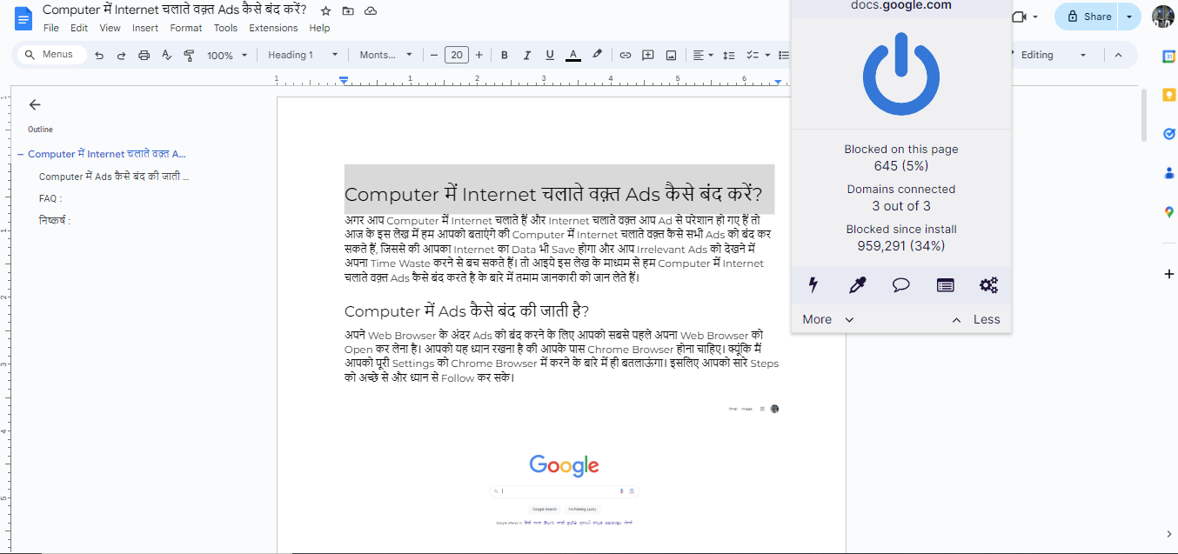Open the File menu
This screenshot has width=1178, height=554.
(x=51, y=28)
